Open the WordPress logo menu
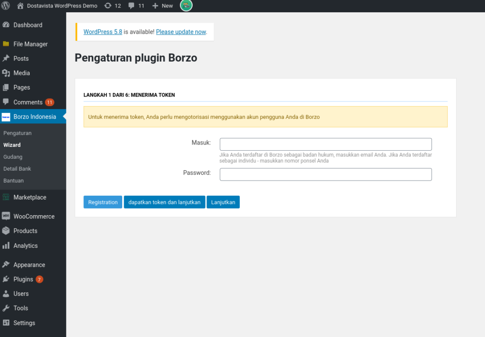The height and width of the screenshot is (337, 485). click(6, 6)
